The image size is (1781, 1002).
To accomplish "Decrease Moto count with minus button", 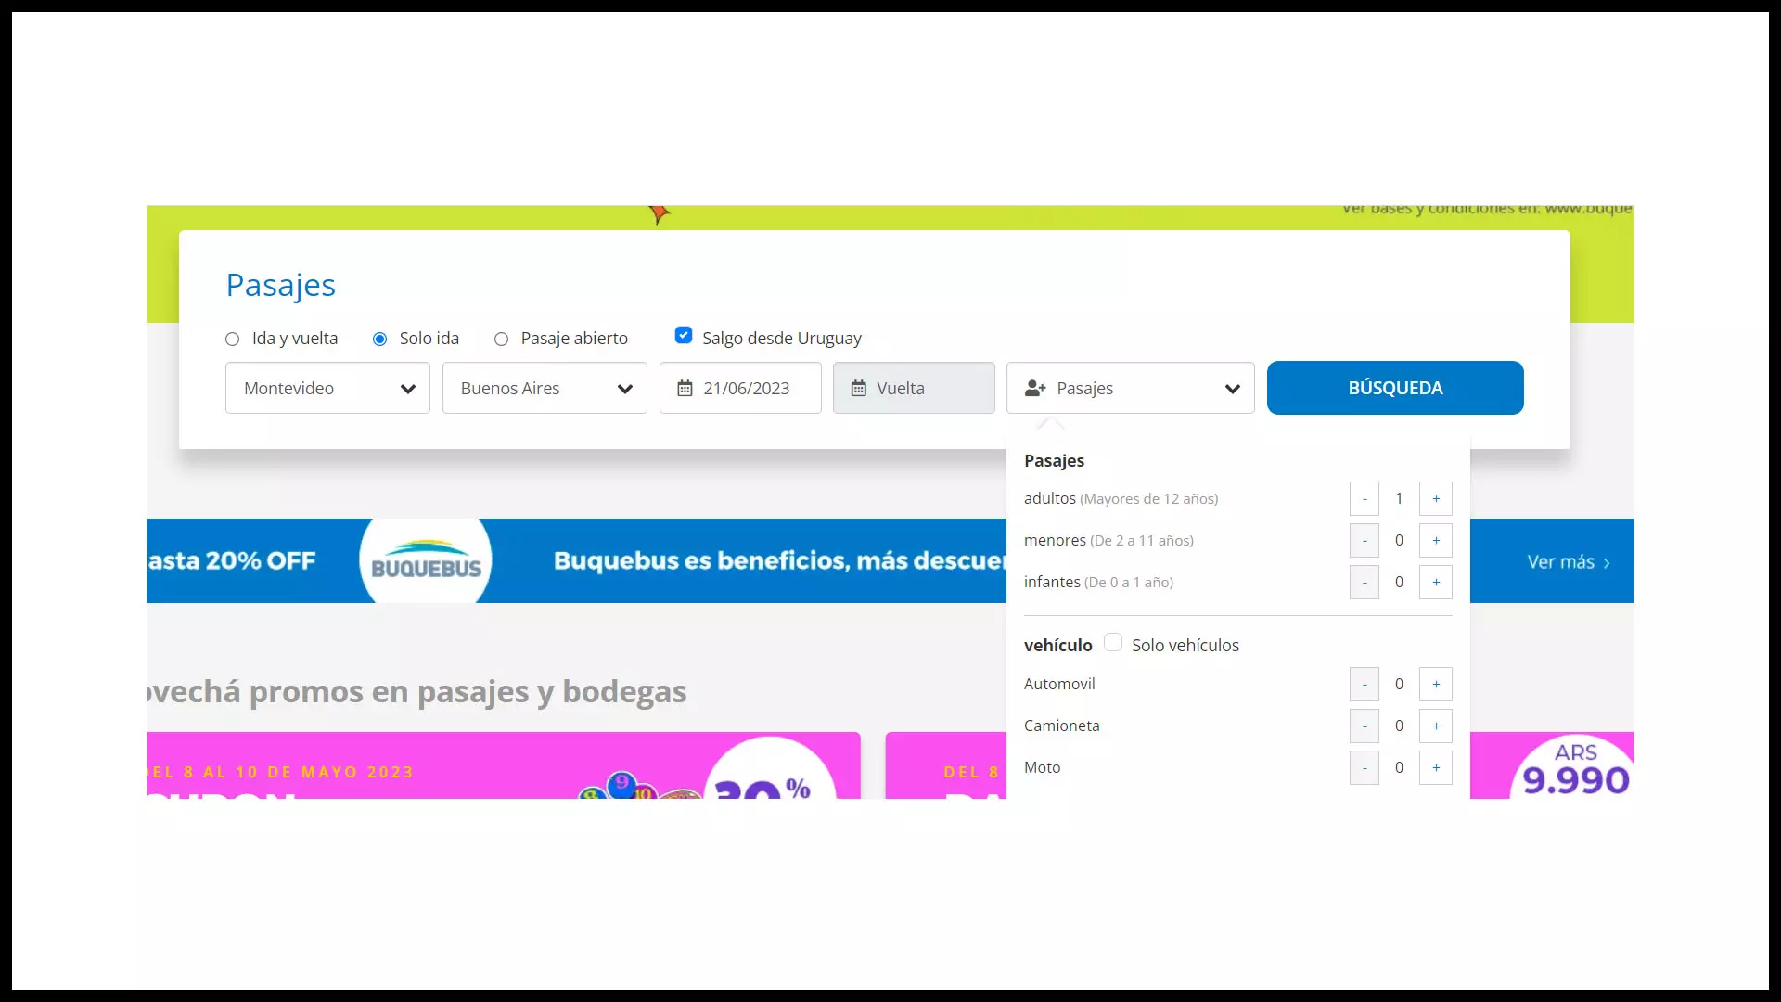I will [x=1365, y=768].
